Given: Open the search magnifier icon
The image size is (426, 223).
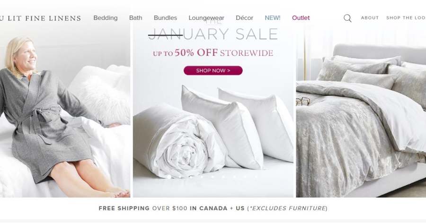Looking at the screenshot, I should [x=347, y=18].
